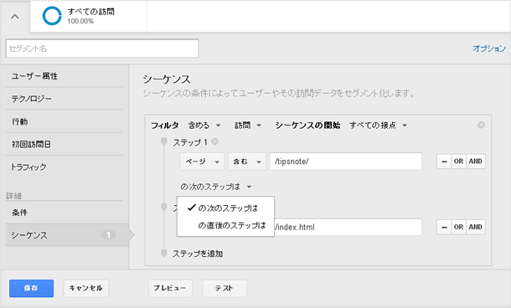The height and width of the screenshot is (308, 511).
Task: Open the の次のステップは dropdown above the menu
Action: click(x=216, y=187)
